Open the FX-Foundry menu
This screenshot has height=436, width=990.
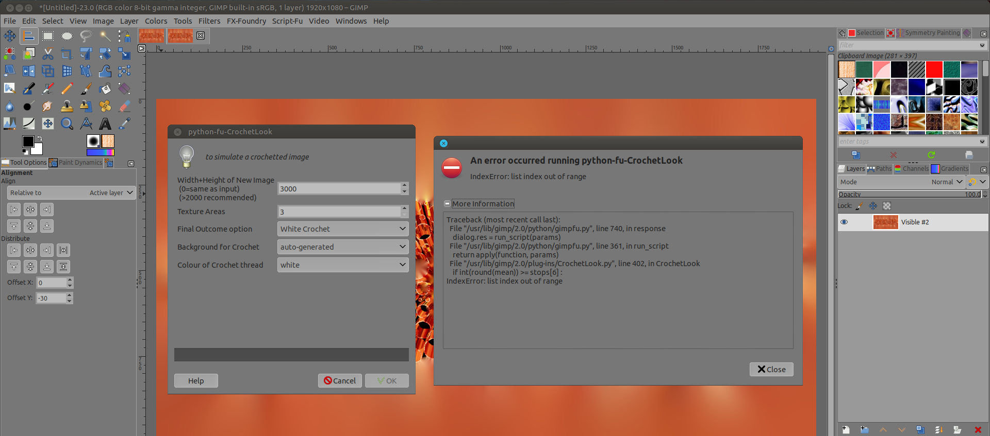pyautogui.click(x=246, y=21)
